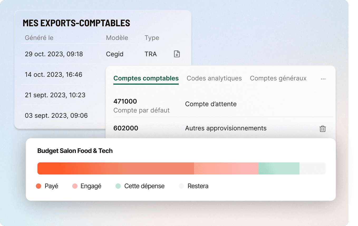Toggle the Engagé category in budget legend

(87, 186)
